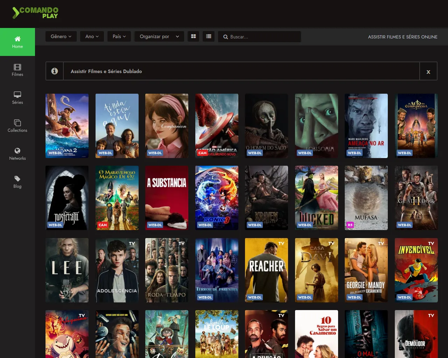448x358 pixels.
Task: Dismiss the Assistir Filmes e Séries Dublado banner
Action: pos(428,72)
